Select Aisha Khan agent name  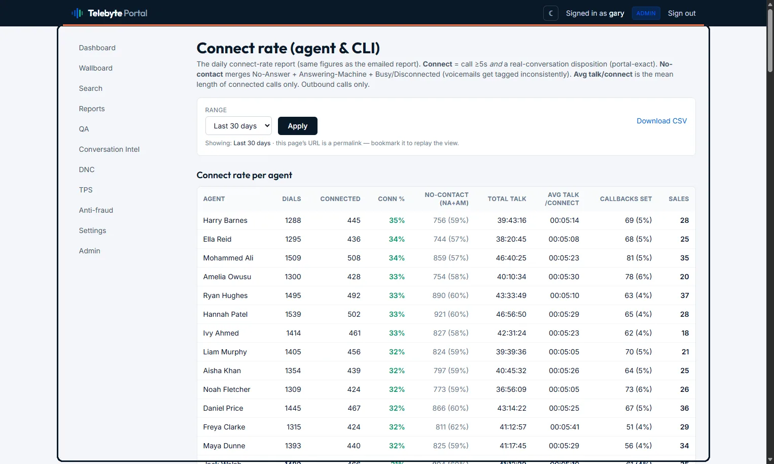click(x=222, y=371)
